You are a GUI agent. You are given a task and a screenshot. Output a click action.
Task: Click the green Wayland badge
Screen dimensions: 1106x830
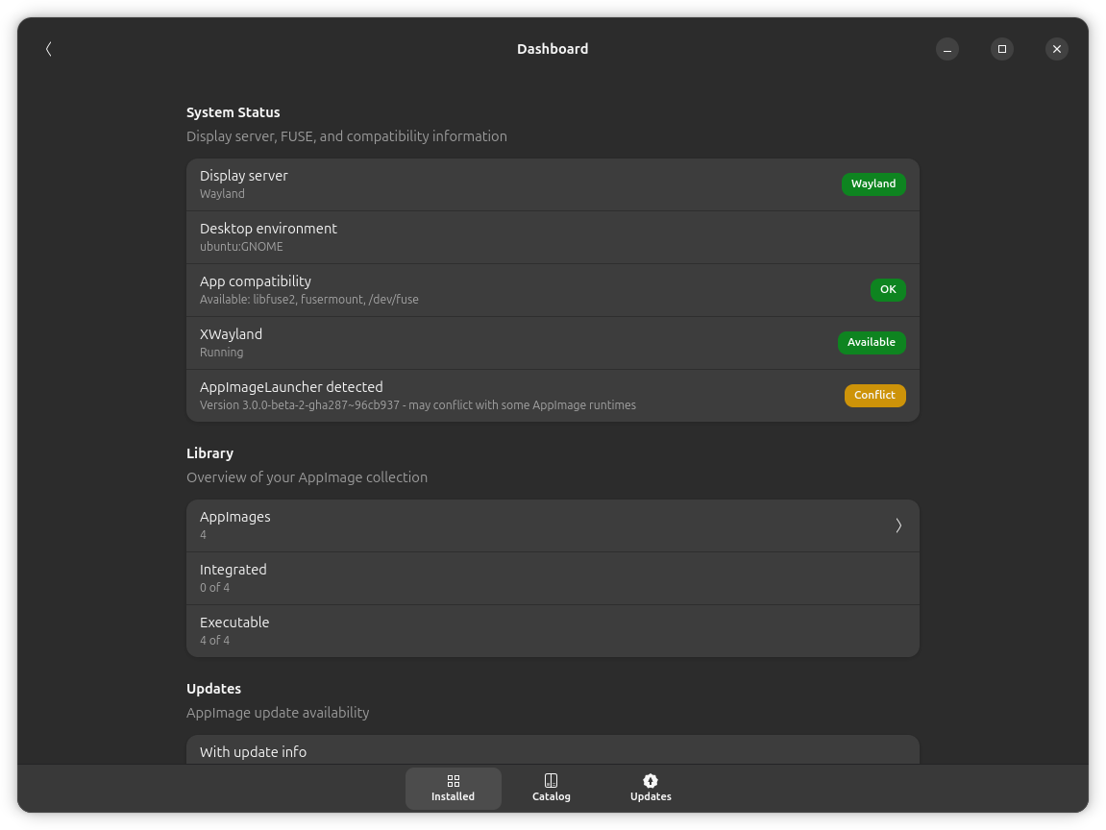click(x=873, y=184)
